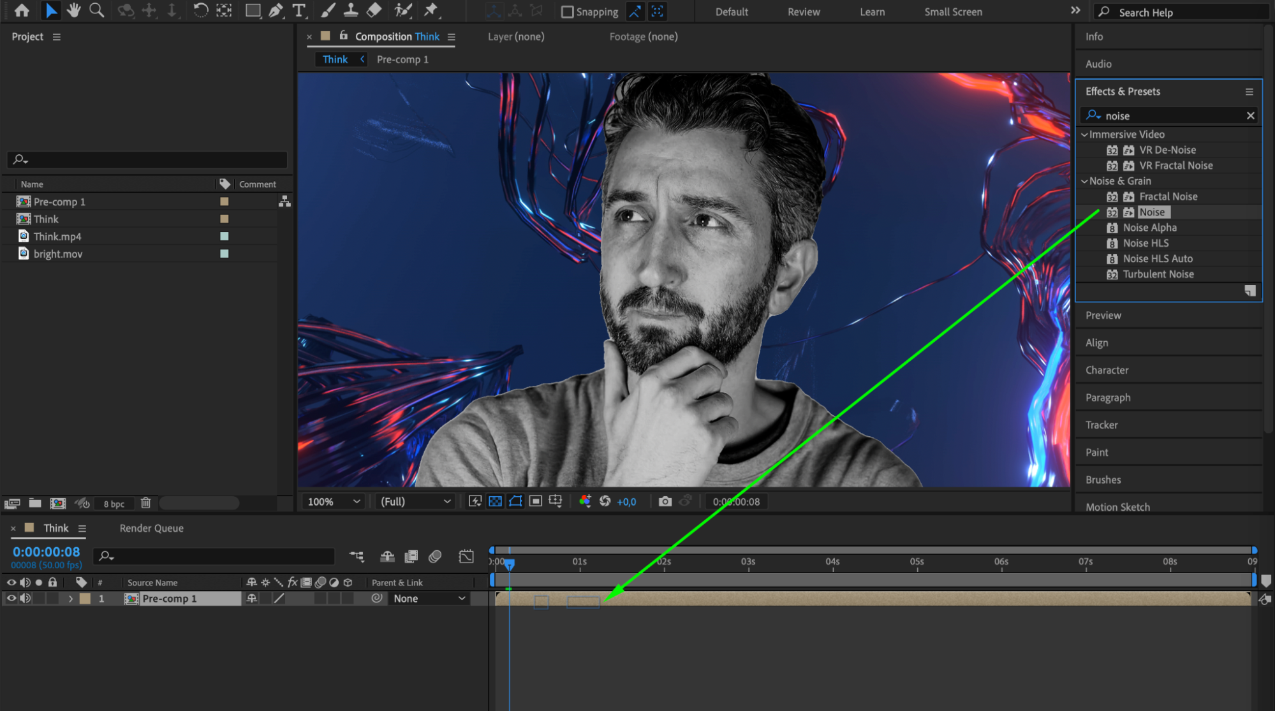Hide Pre-comp 1 layer video eye
Image resolution: width=1275 pixels, height=711 pixels.
[11, 598]
